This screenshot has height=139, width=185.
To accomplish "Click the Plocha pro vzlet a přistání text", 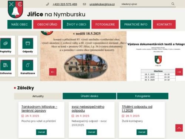I will pyautogui.click(x=38, y=121).
